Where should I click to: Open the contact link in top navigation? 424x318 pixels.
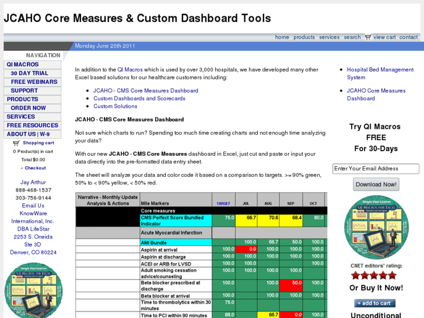(408, 37)
